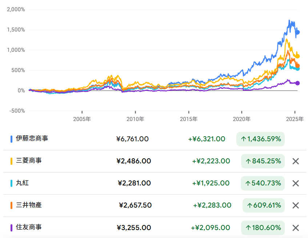Open the 丸紅 stock name

(23, 183)
